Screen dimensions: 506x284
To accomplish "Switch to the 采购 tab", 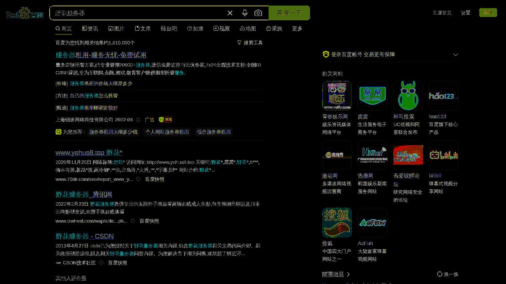I will click(274, 28).
